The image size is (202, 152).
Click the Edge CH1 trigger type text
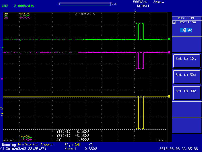click(x=72, y=145)
